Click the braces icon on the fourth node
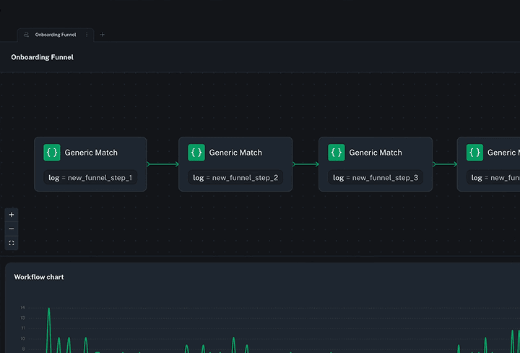The image size is (520, 353). click(x=474, y=153)
